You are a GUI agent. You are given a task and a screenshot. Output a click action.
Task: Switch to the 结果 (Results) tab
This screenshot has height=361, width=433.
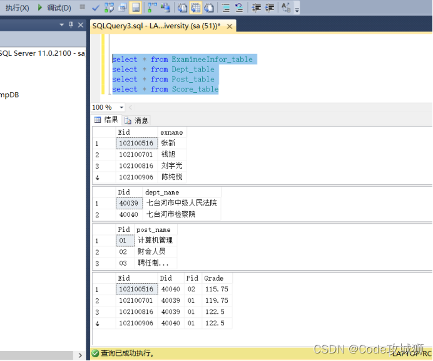[106, 120]
